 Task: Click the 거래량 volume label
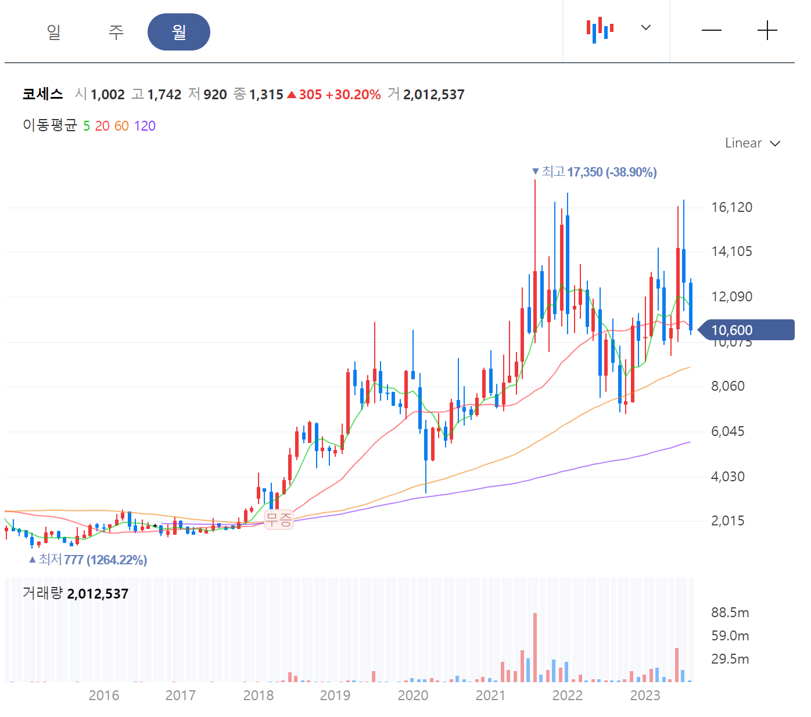click(42, 593)
